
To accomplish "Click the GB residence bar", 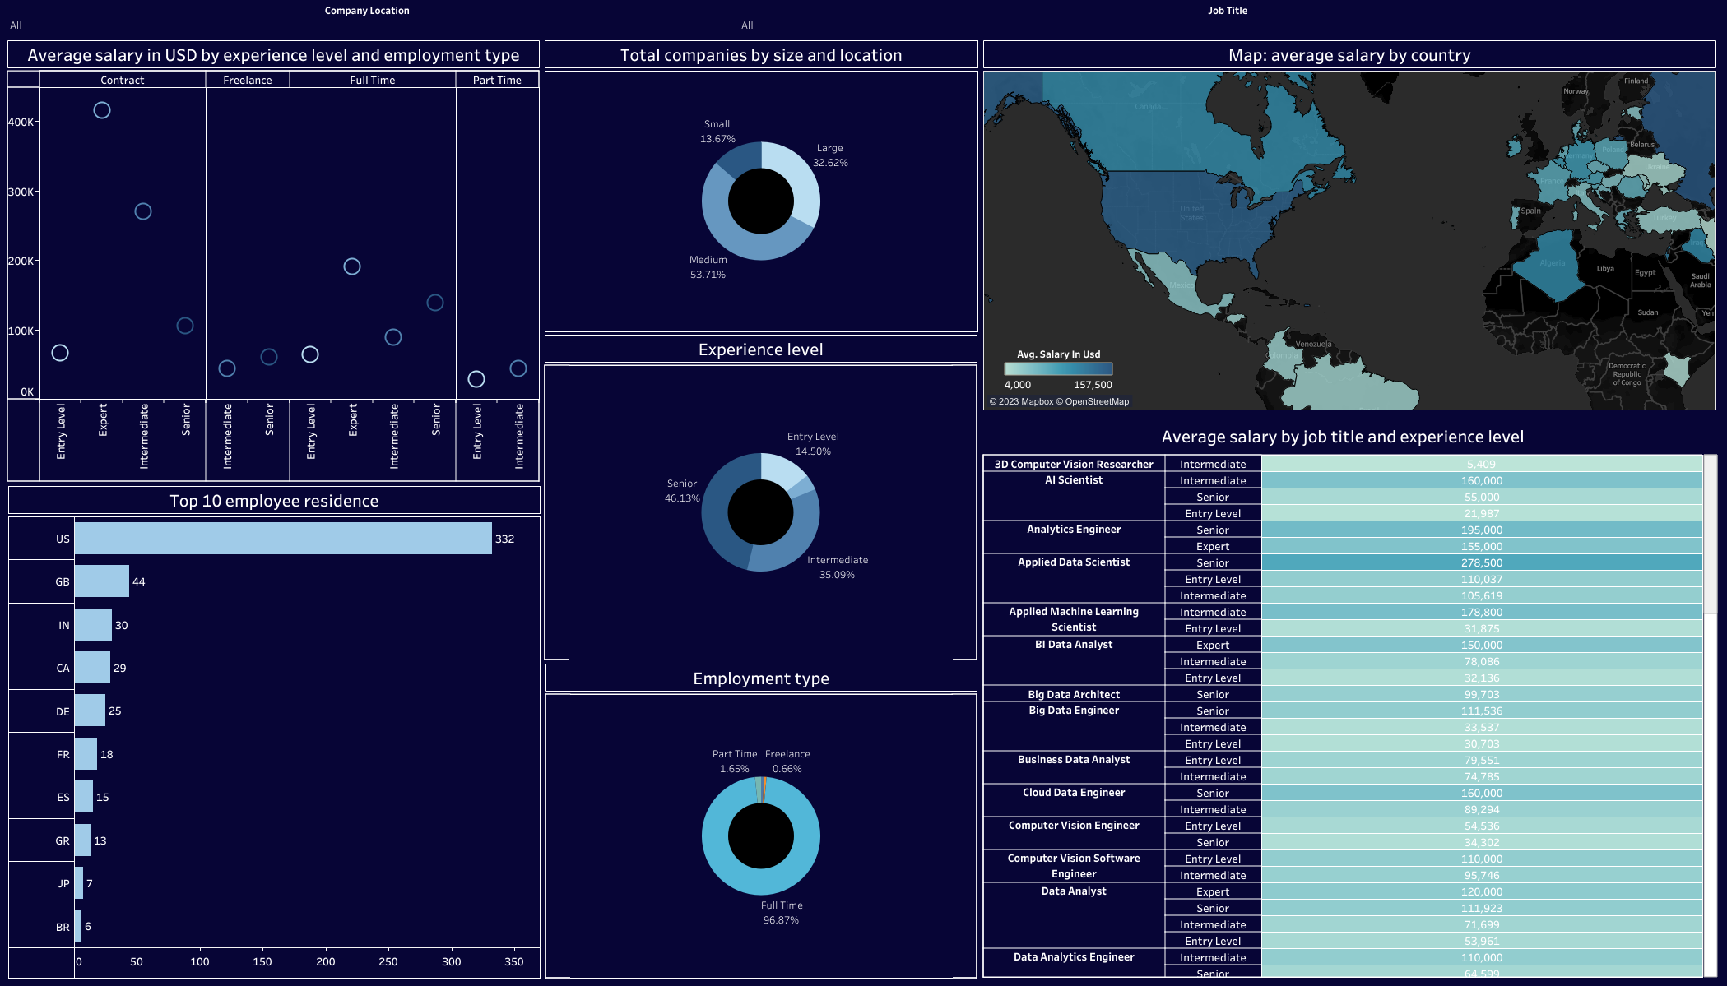I will pos(102,581).
